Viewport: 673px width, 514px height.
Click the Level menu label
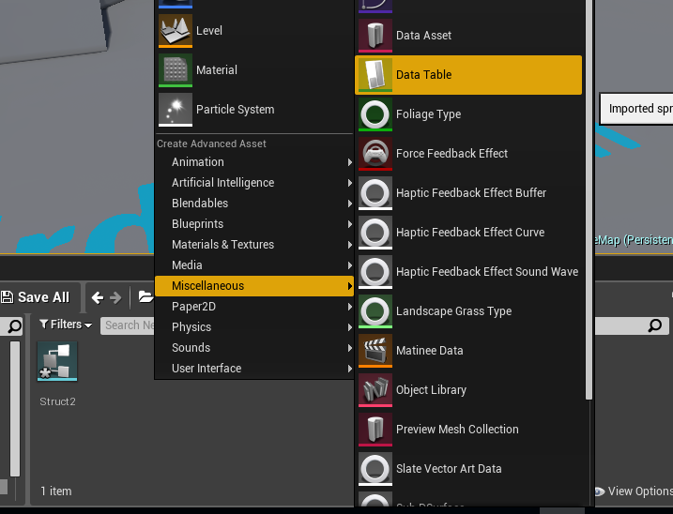click(209, 30)
